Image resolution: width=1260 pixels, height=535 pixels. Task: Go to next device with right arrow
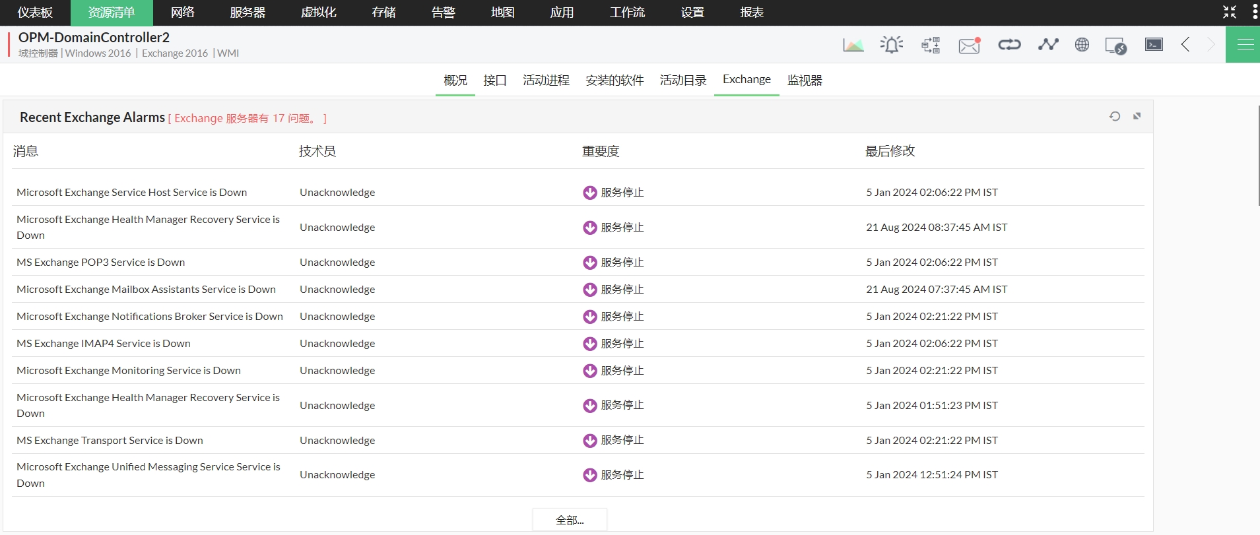pos(1210,44)
